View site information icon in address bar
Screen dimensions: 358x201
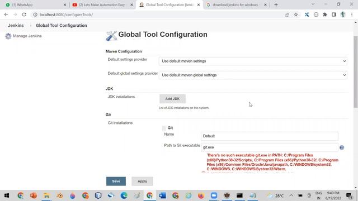(x=35, y=15)
